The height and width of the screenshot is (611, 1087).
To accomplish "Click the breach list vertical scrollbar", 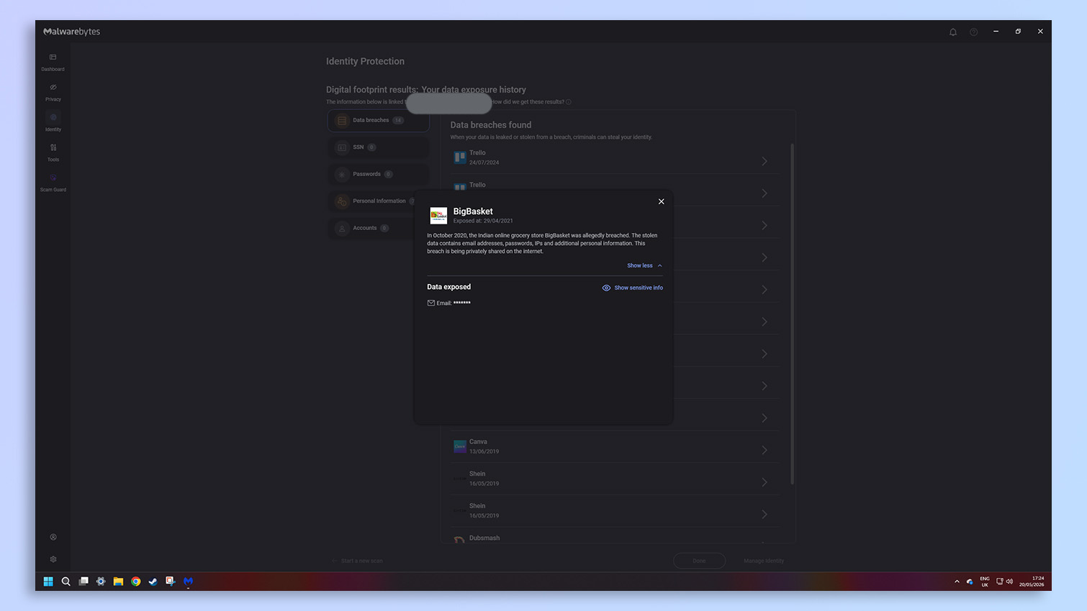I will point(792,313).
